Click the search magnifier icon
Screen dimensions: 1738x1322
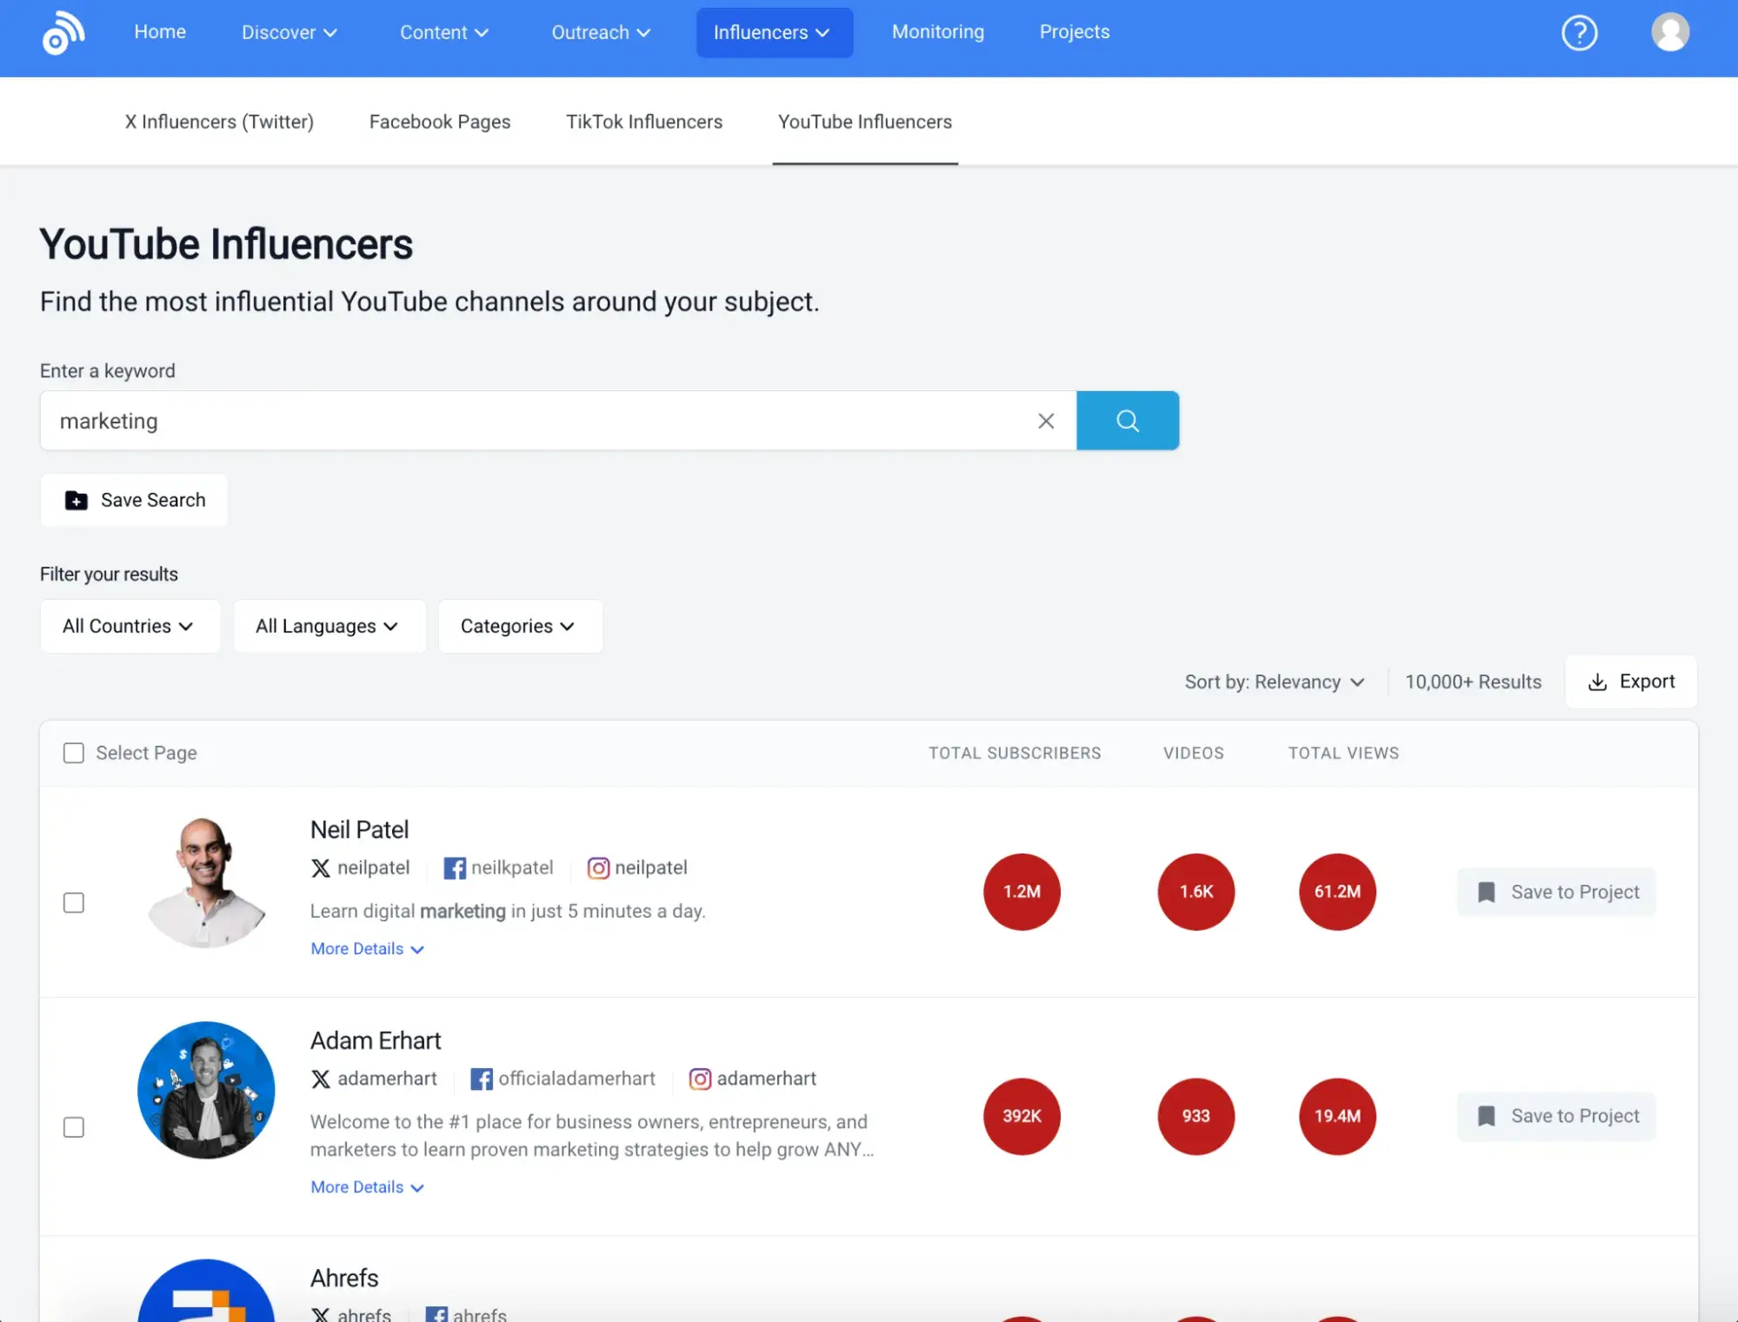(1127, 420)
